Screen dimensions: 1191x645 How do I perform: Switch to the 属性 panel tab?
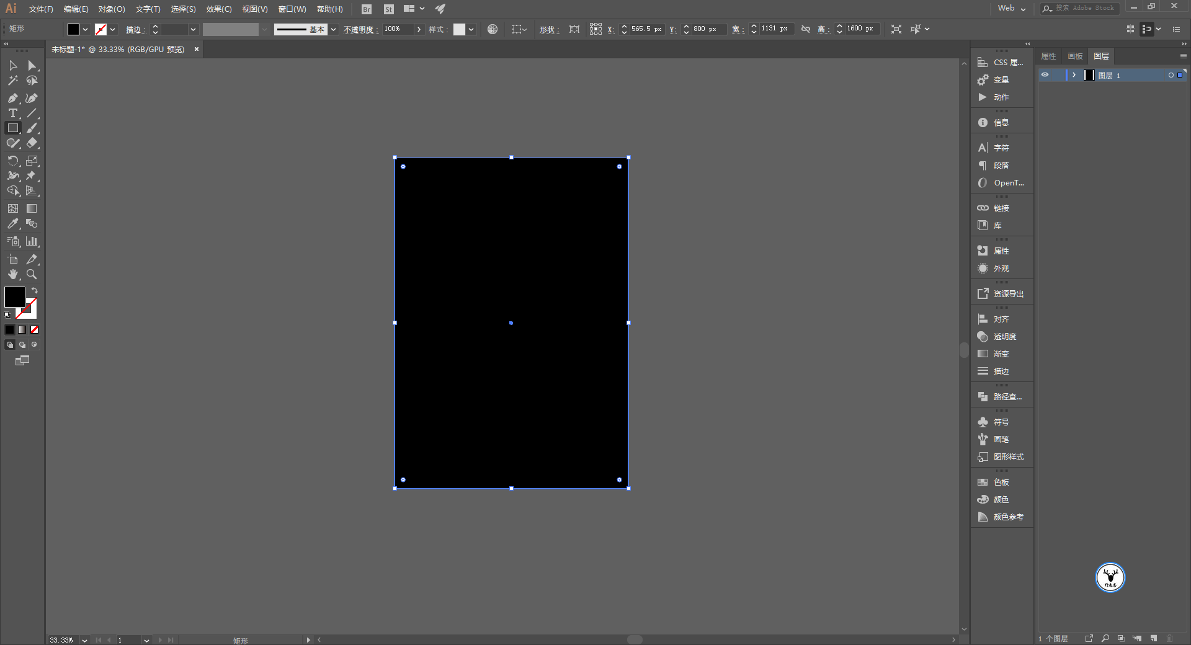coord(1049,56)
